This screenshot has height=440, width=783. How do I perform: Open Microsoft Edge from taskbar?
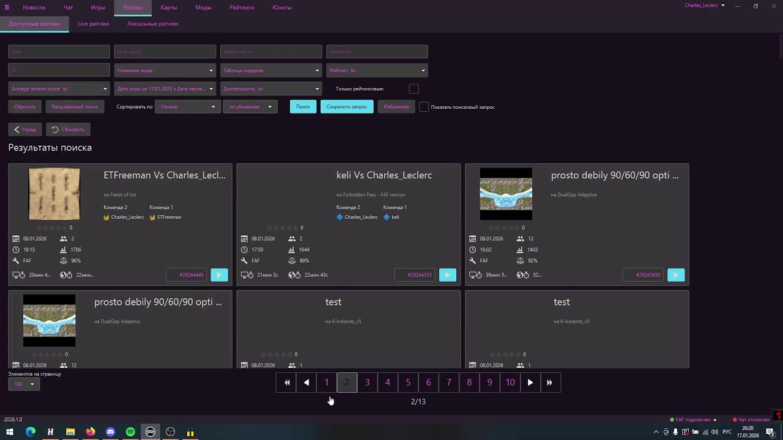[31, 432]
